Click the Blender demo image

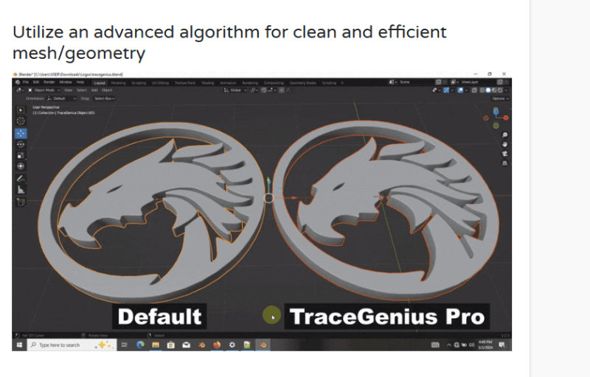pos(262,211)
